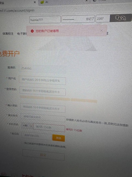
Task: Click the 提交 submit button
Action: click(43, 155)
